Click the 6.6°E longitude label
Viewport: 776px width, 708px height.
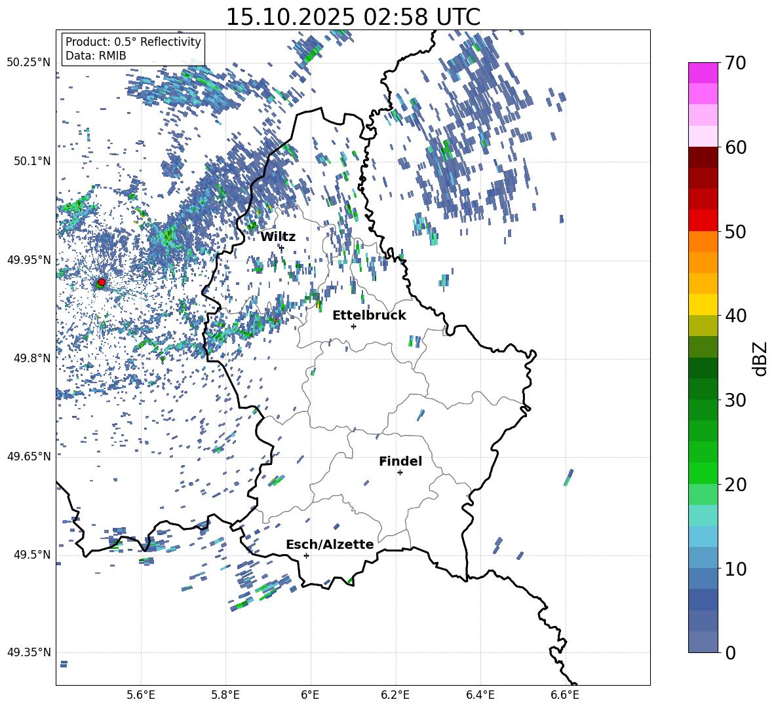[565, 696]
